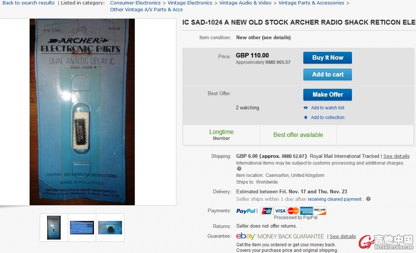Select the second product thumbnail

pyautogui.click(x=82, y=228)
